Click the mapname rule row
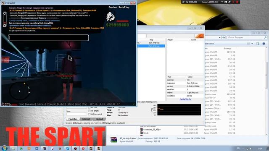Viewport: 269px width, 151px height. click(185, 83)
